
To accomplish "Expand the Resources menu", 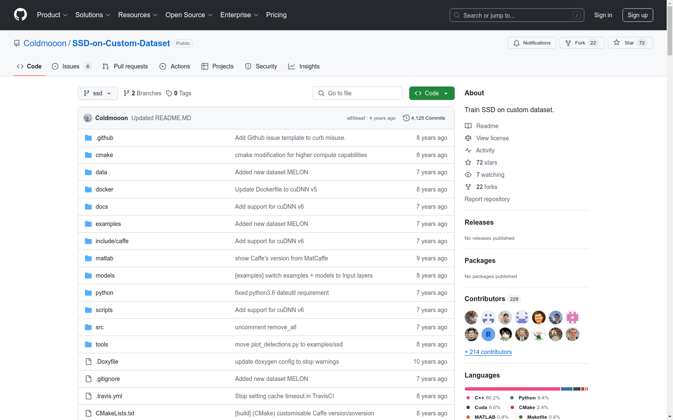I will 138,15.
